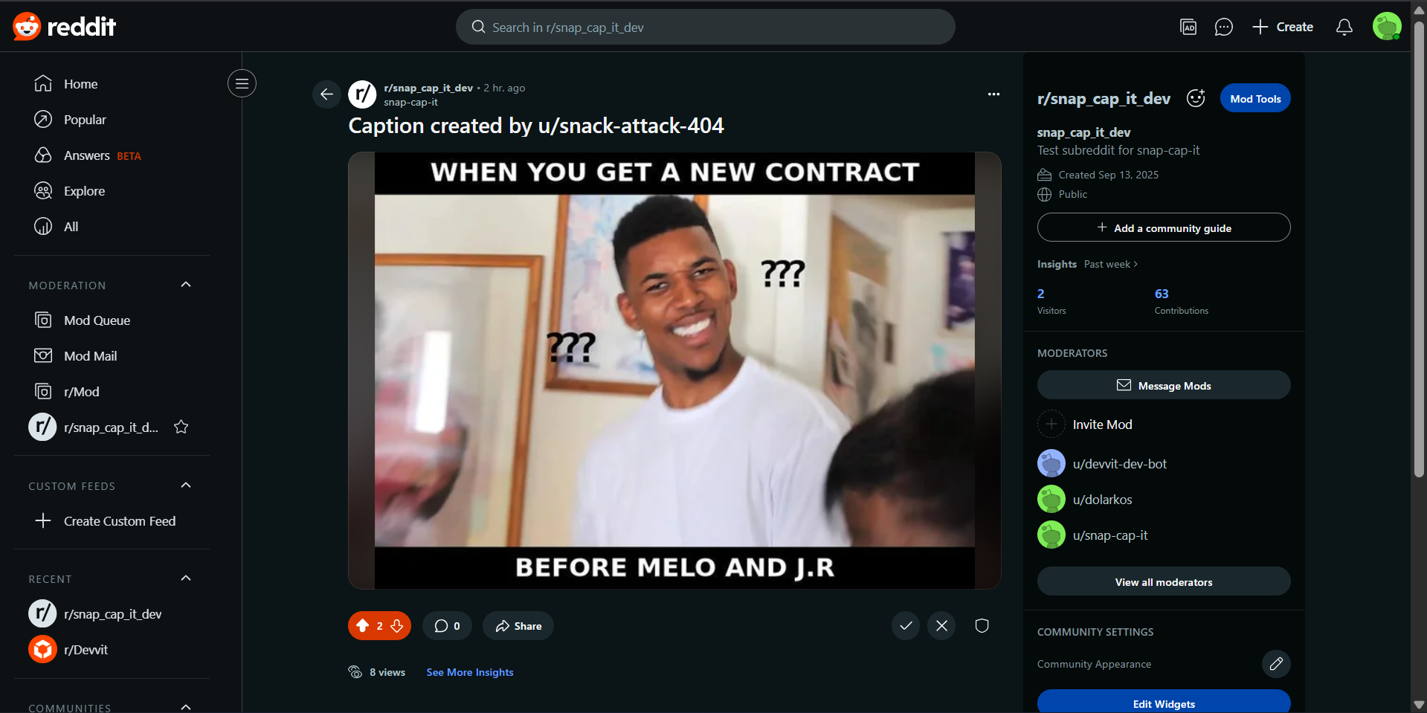Collapse the Moderation section
The width and height of the screenshot is (1427, 713).
[186, 285]
